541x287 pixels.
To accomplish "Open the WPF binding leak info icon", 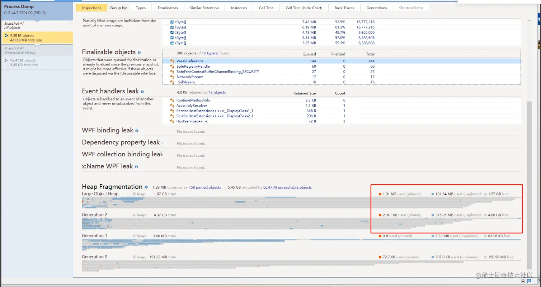I will coord(137,131).
